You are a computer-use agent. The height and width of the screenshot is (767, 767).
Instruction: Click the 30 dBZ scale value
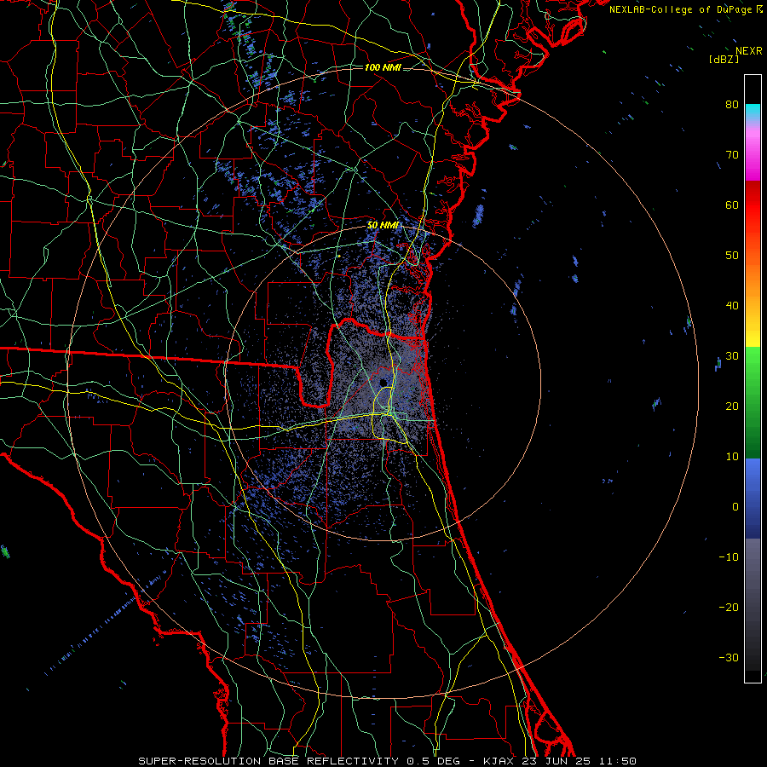pos(732,355)
